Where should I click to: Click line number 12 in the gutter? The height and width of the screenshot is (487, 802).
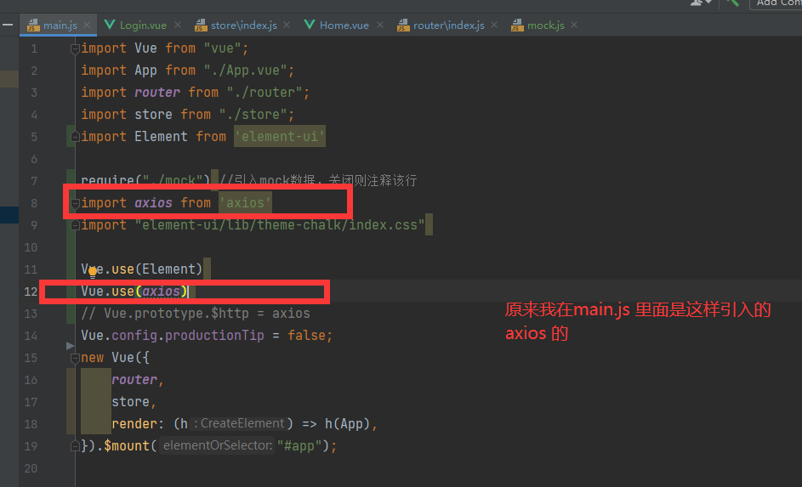(31, 292)
